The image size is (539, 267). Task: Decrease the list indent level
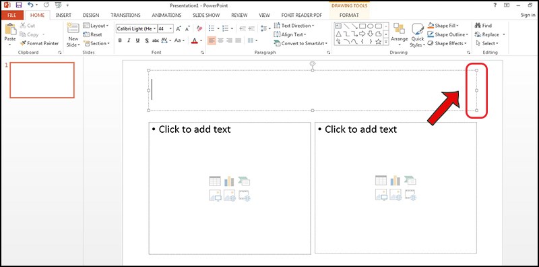tap(243, 29)
